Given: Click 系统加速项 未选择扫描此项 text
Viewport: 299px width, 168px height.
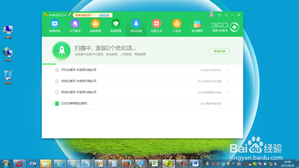Looking at the screenshot, I should [x=79, y=81].
